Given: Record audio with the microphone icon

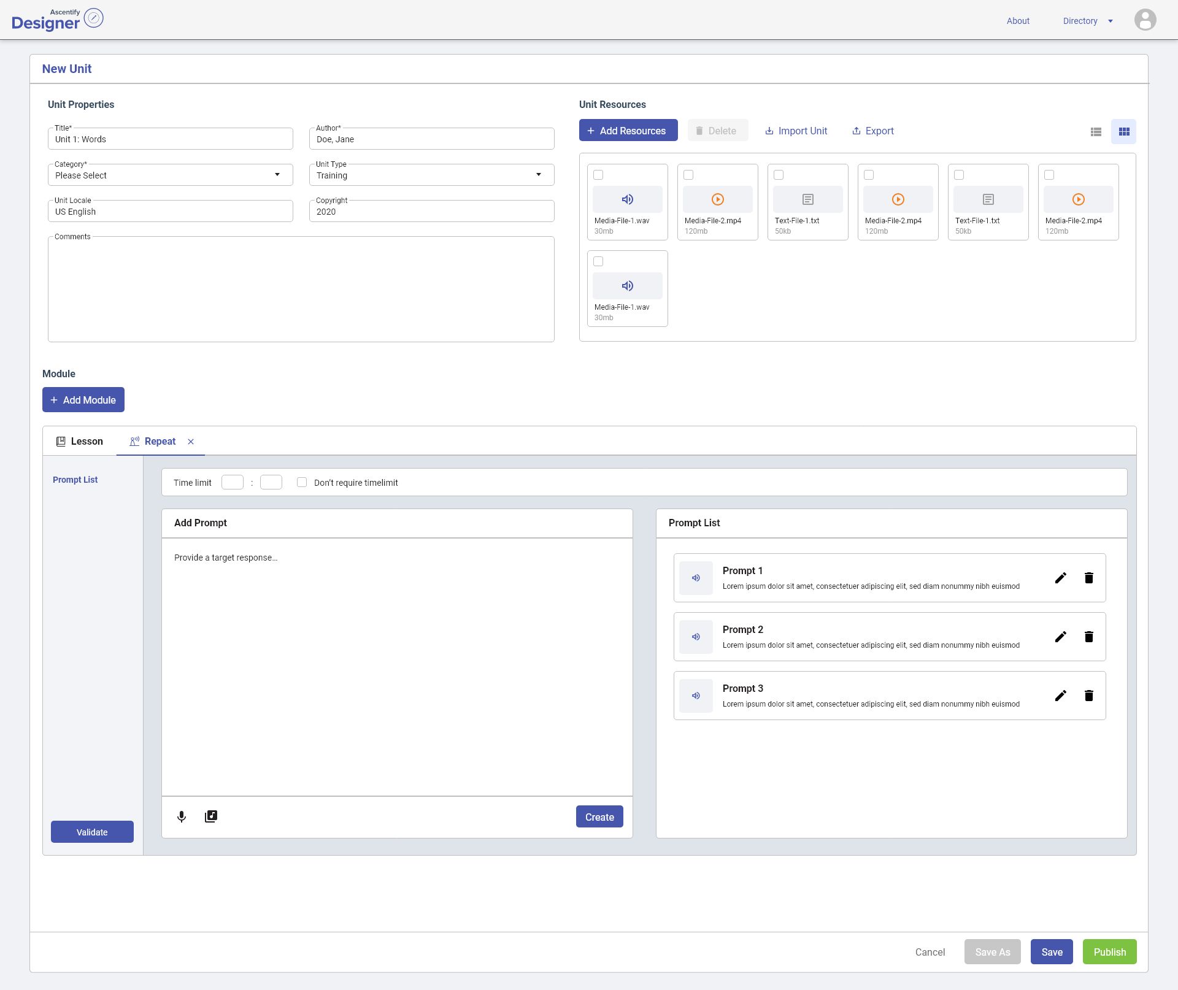Looking at the screenshot, I should tap(182, 816).
